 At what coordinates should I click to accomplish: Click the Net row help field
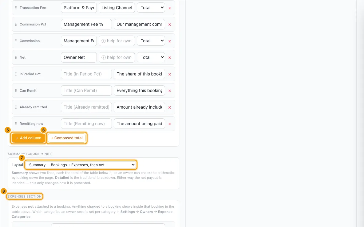(x=117, y=57)
